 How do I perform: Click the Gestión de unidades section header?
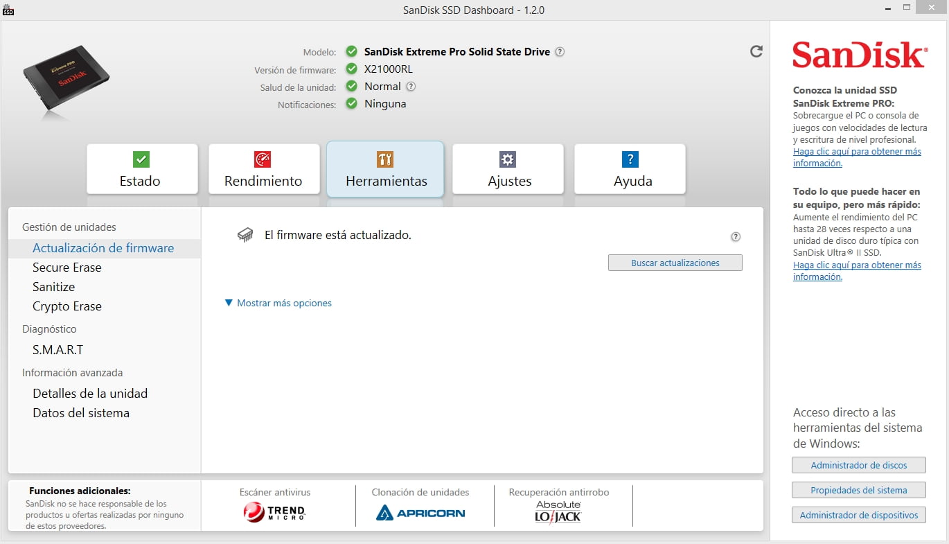coord(69,227)
